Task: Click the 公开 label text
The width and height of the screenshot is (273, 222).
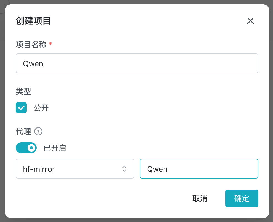Action: (41, 108)
